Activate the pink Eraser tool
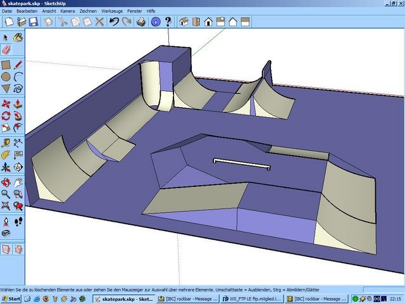The width and height of the screenshot is (405, 304). click(6, 49)
